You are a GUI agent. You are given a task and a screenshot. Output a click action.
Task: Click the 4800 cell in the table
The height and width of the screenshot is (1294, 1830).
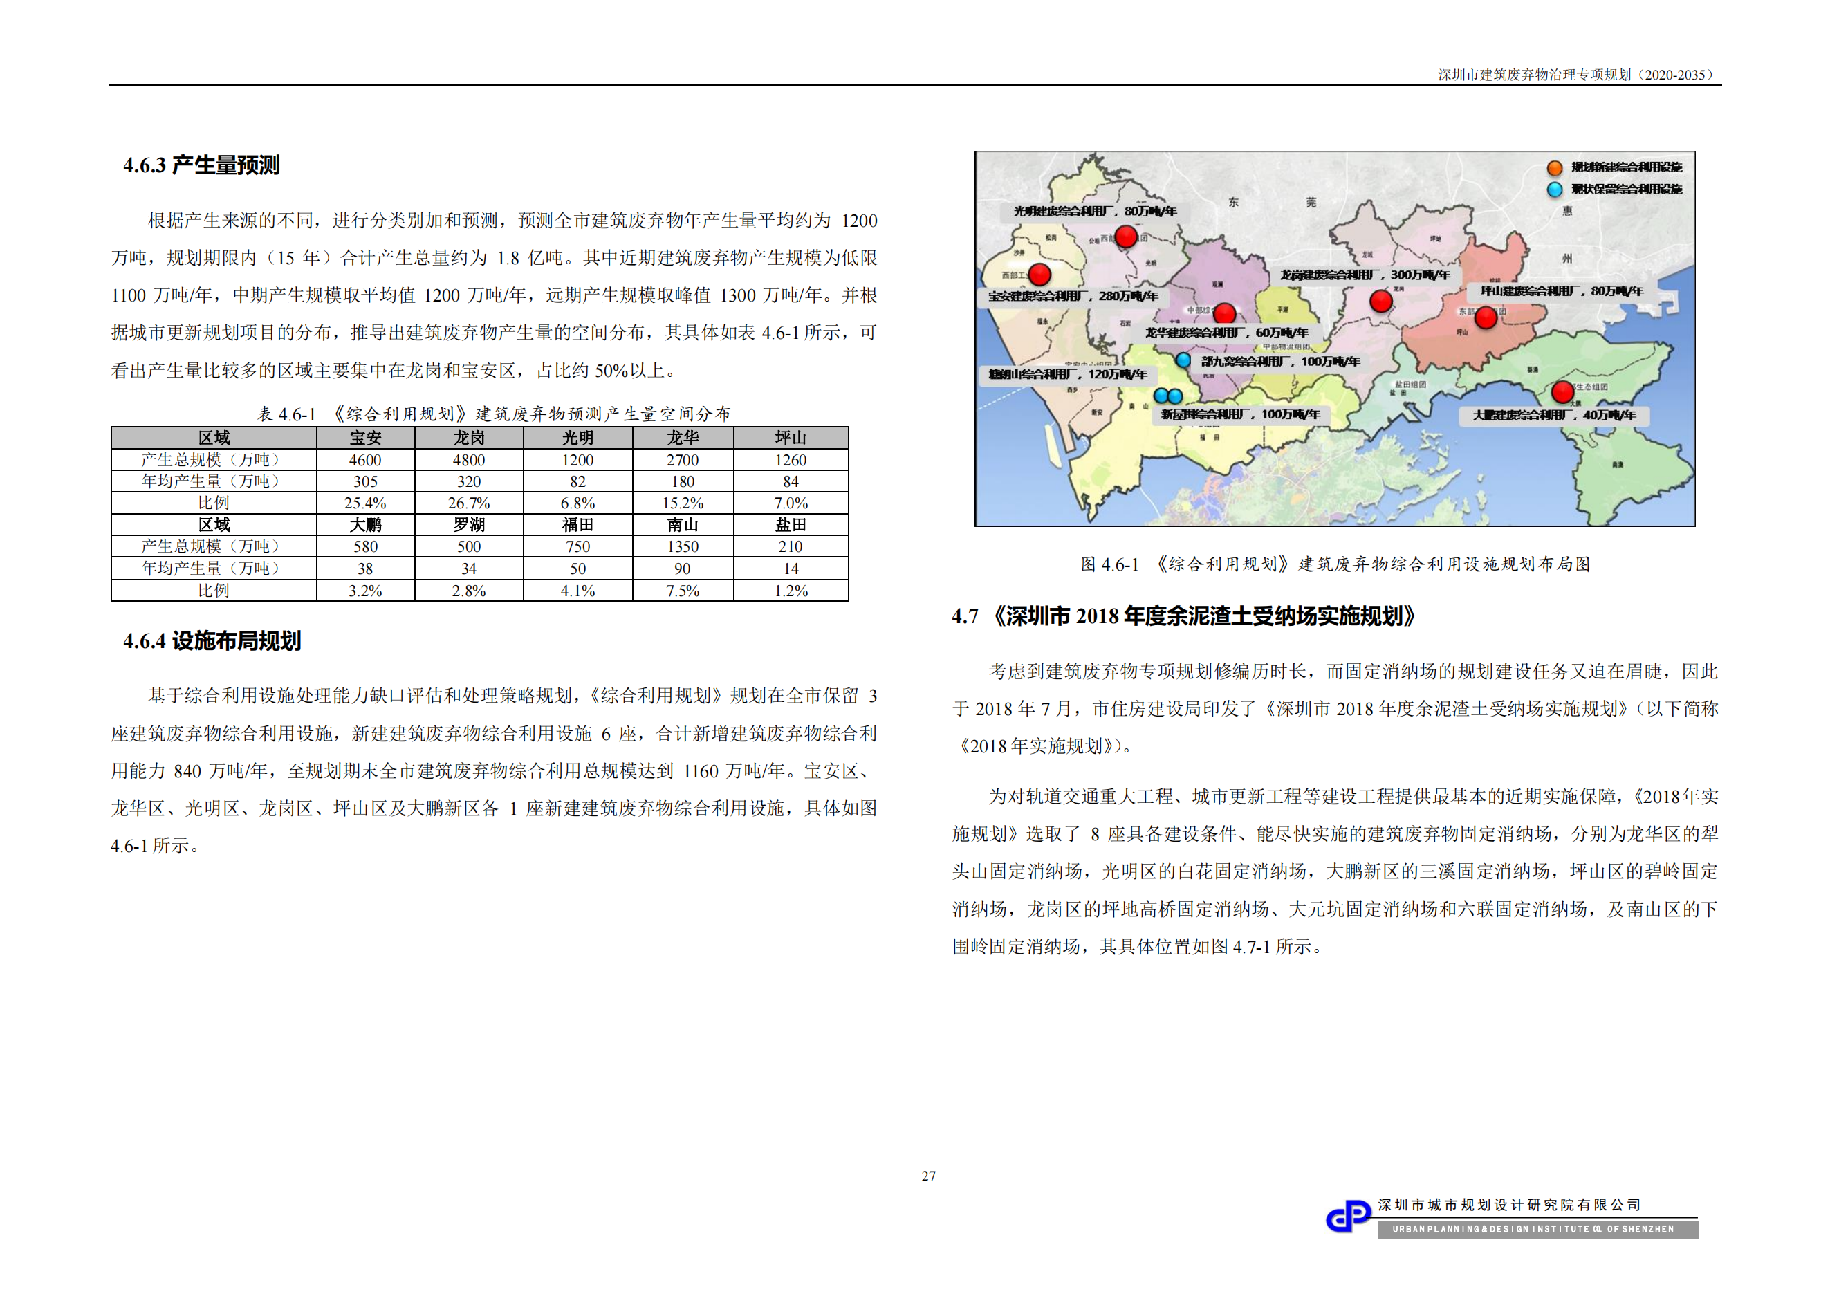[469, 460]
